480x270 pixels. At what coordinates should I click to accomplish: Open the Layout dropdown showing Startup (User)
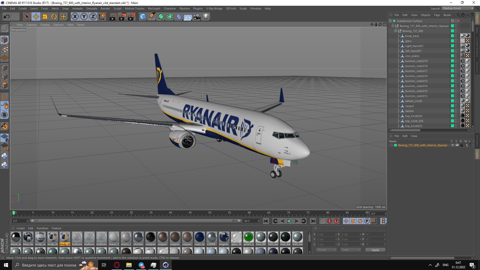[x=458, y=8]
